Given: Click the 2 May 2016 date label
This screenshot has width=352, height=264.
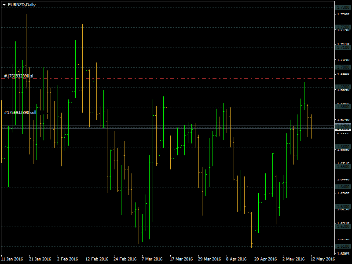Looking at the screenshot, I should 293,259.
